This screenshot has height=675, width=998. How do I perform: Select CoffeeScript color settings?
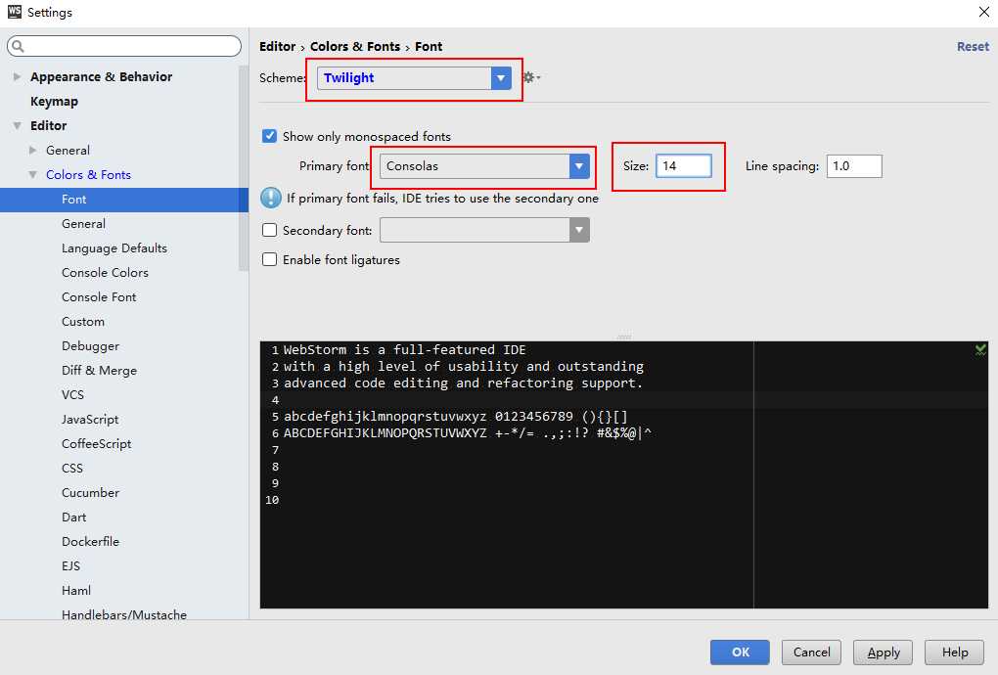pyautogui.click(x=96, y=443)
